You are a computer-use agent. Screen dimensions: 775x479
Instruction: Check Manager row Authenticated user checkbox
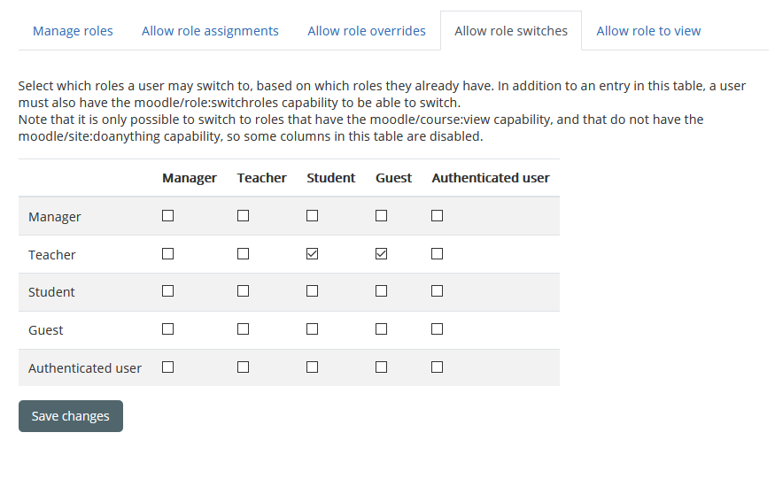tap(437, 216)
